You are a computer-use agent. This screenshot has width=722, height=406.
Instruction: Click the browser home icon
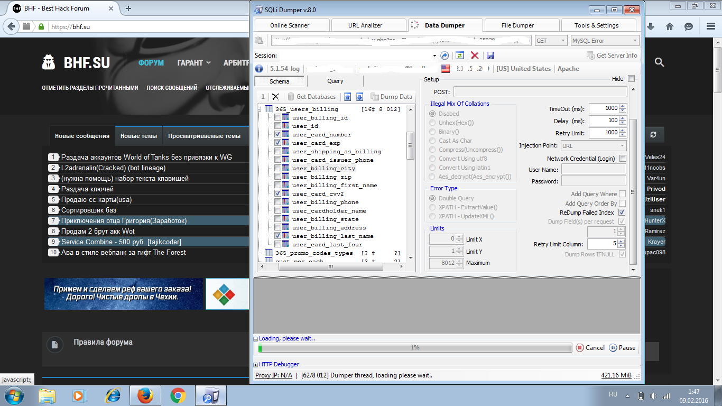(669, 26)
